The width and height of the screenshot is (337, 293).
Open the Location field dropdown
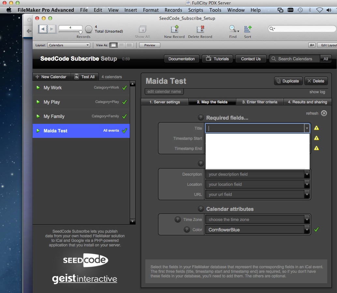pyautogui.click(x=307, y=184)
